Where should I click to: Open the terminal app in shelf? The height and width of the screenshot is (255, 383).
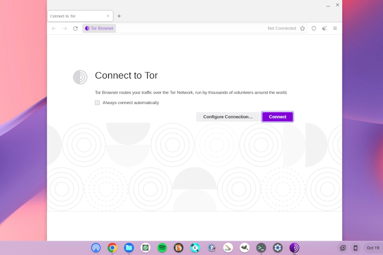261,248
